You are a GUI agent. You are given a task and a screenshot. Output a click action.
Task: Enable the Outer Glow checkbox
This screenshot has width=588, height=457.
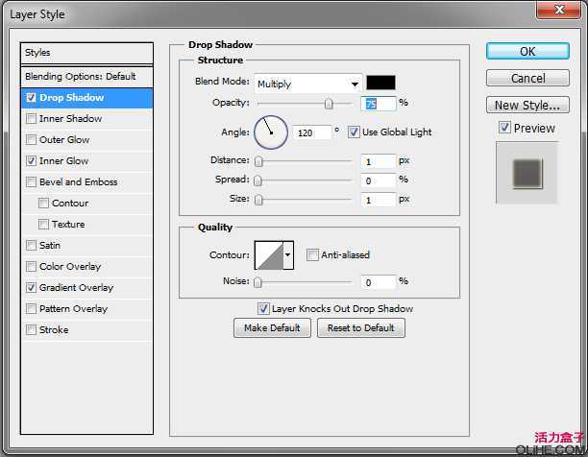(31, 140)
